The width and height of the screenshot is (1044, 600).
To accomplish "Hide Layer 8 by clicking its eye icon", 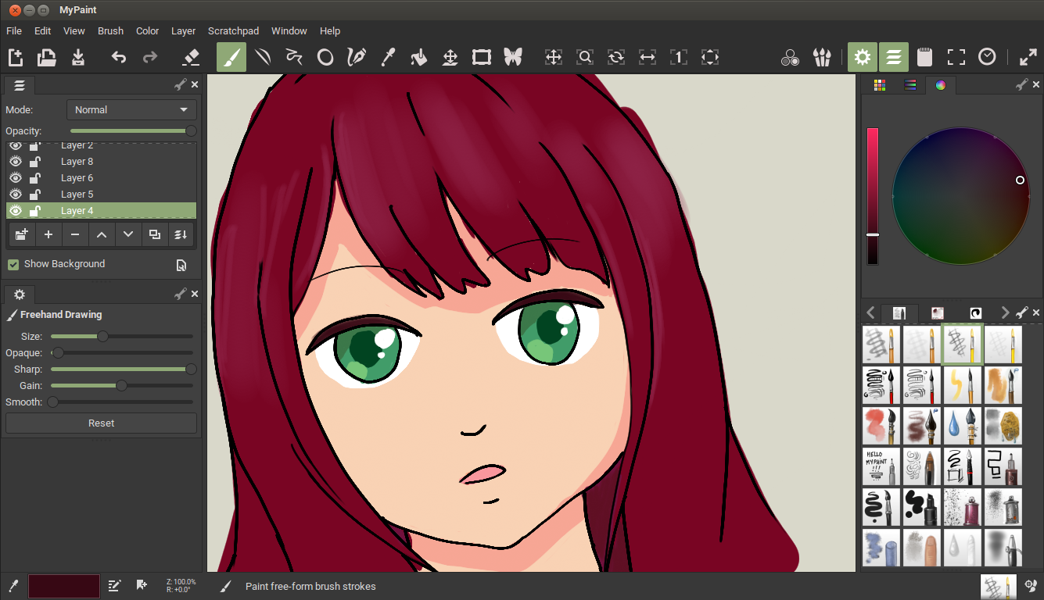I will [15, 161].
